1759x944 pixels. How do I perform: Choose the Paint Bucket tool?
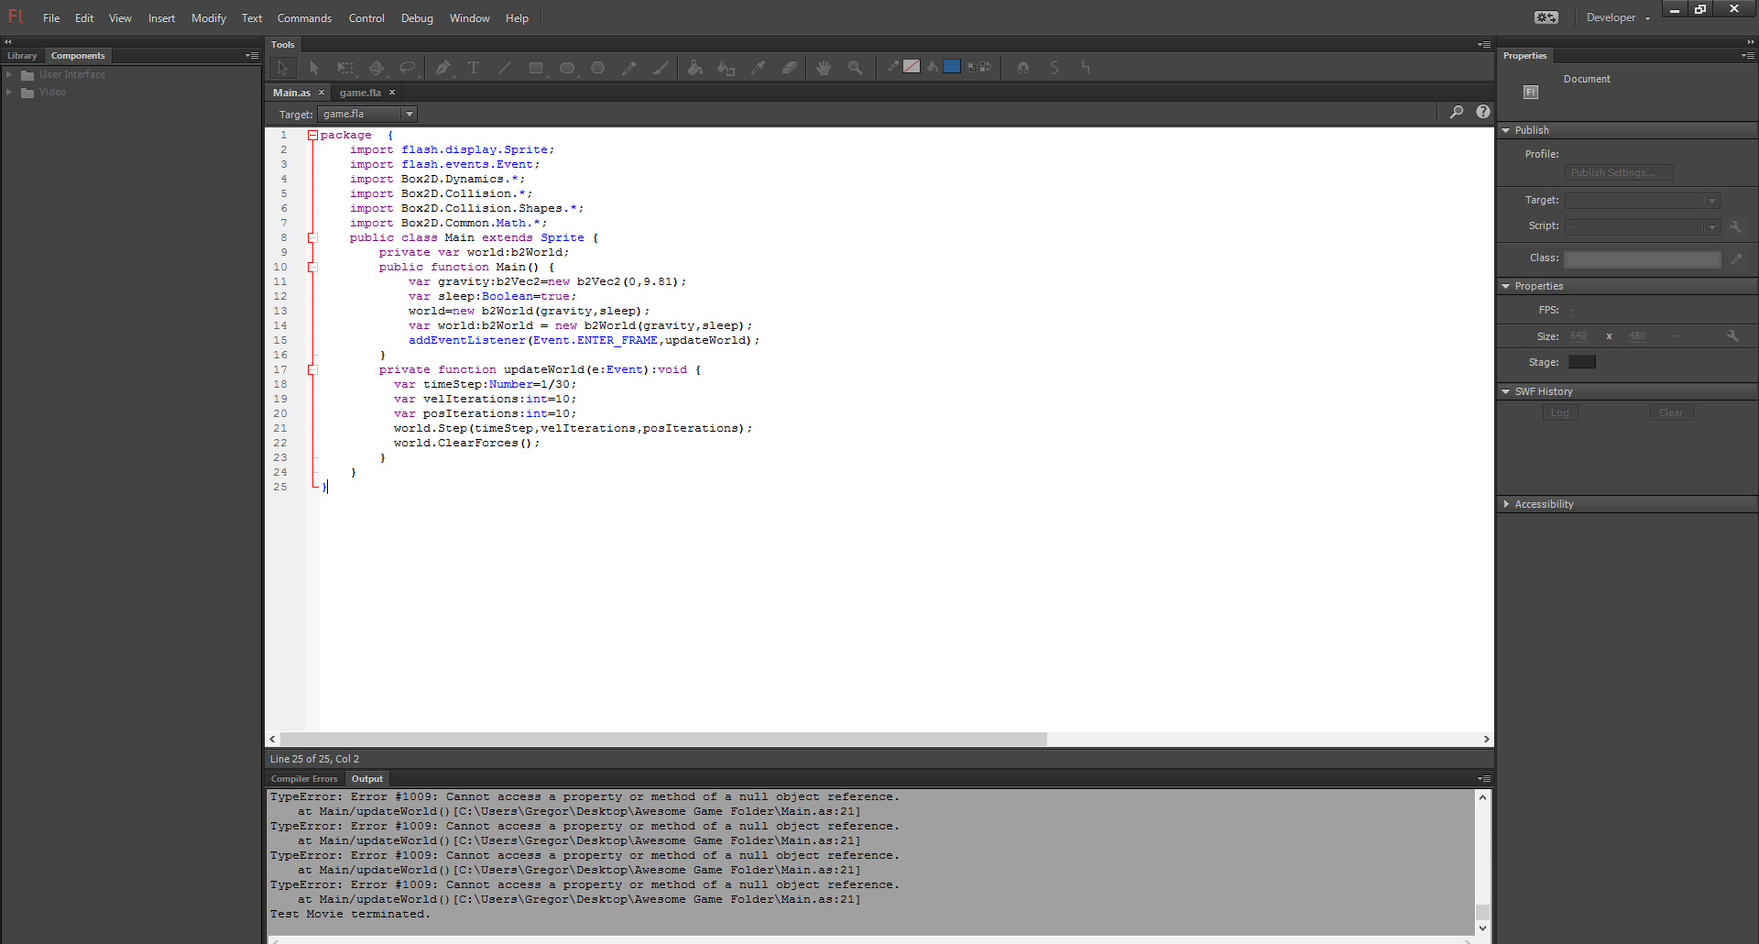695,68
